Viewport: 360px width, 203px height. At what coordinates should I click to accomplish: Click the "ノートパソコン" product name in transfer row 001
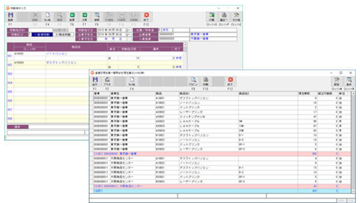[57, 54]
